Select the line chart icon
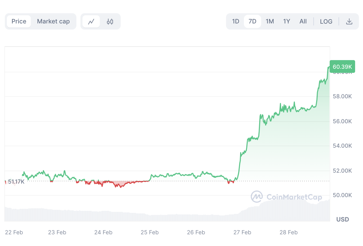 [x=91, y=21]
